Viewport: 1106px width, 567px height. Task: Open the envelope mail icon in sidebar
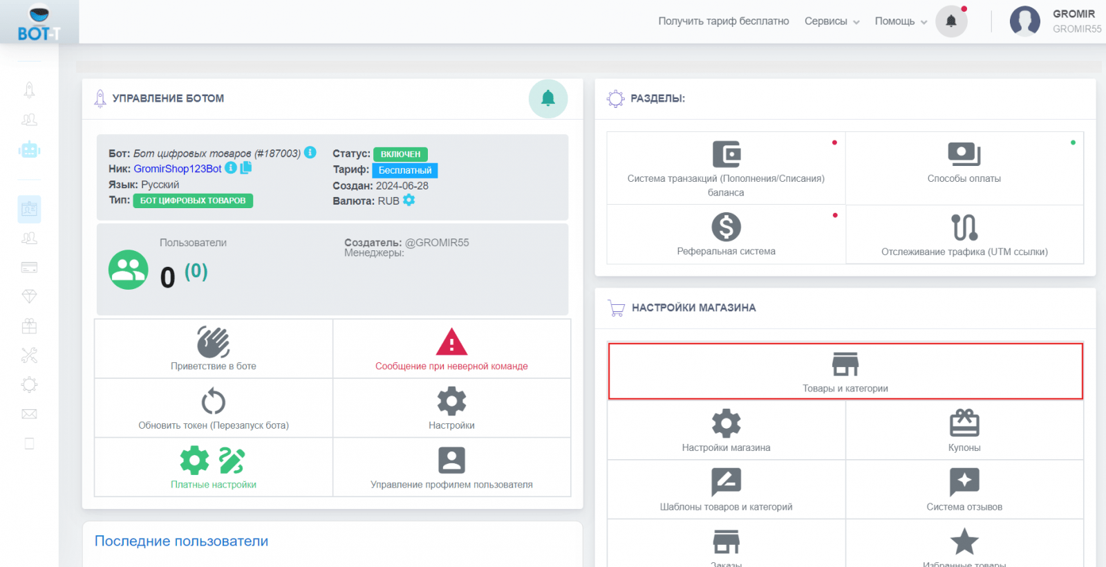[29, 414]
